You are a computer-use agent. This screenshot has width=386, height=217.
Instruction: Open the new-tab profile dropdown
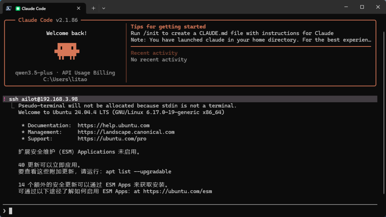pos(104,8)
